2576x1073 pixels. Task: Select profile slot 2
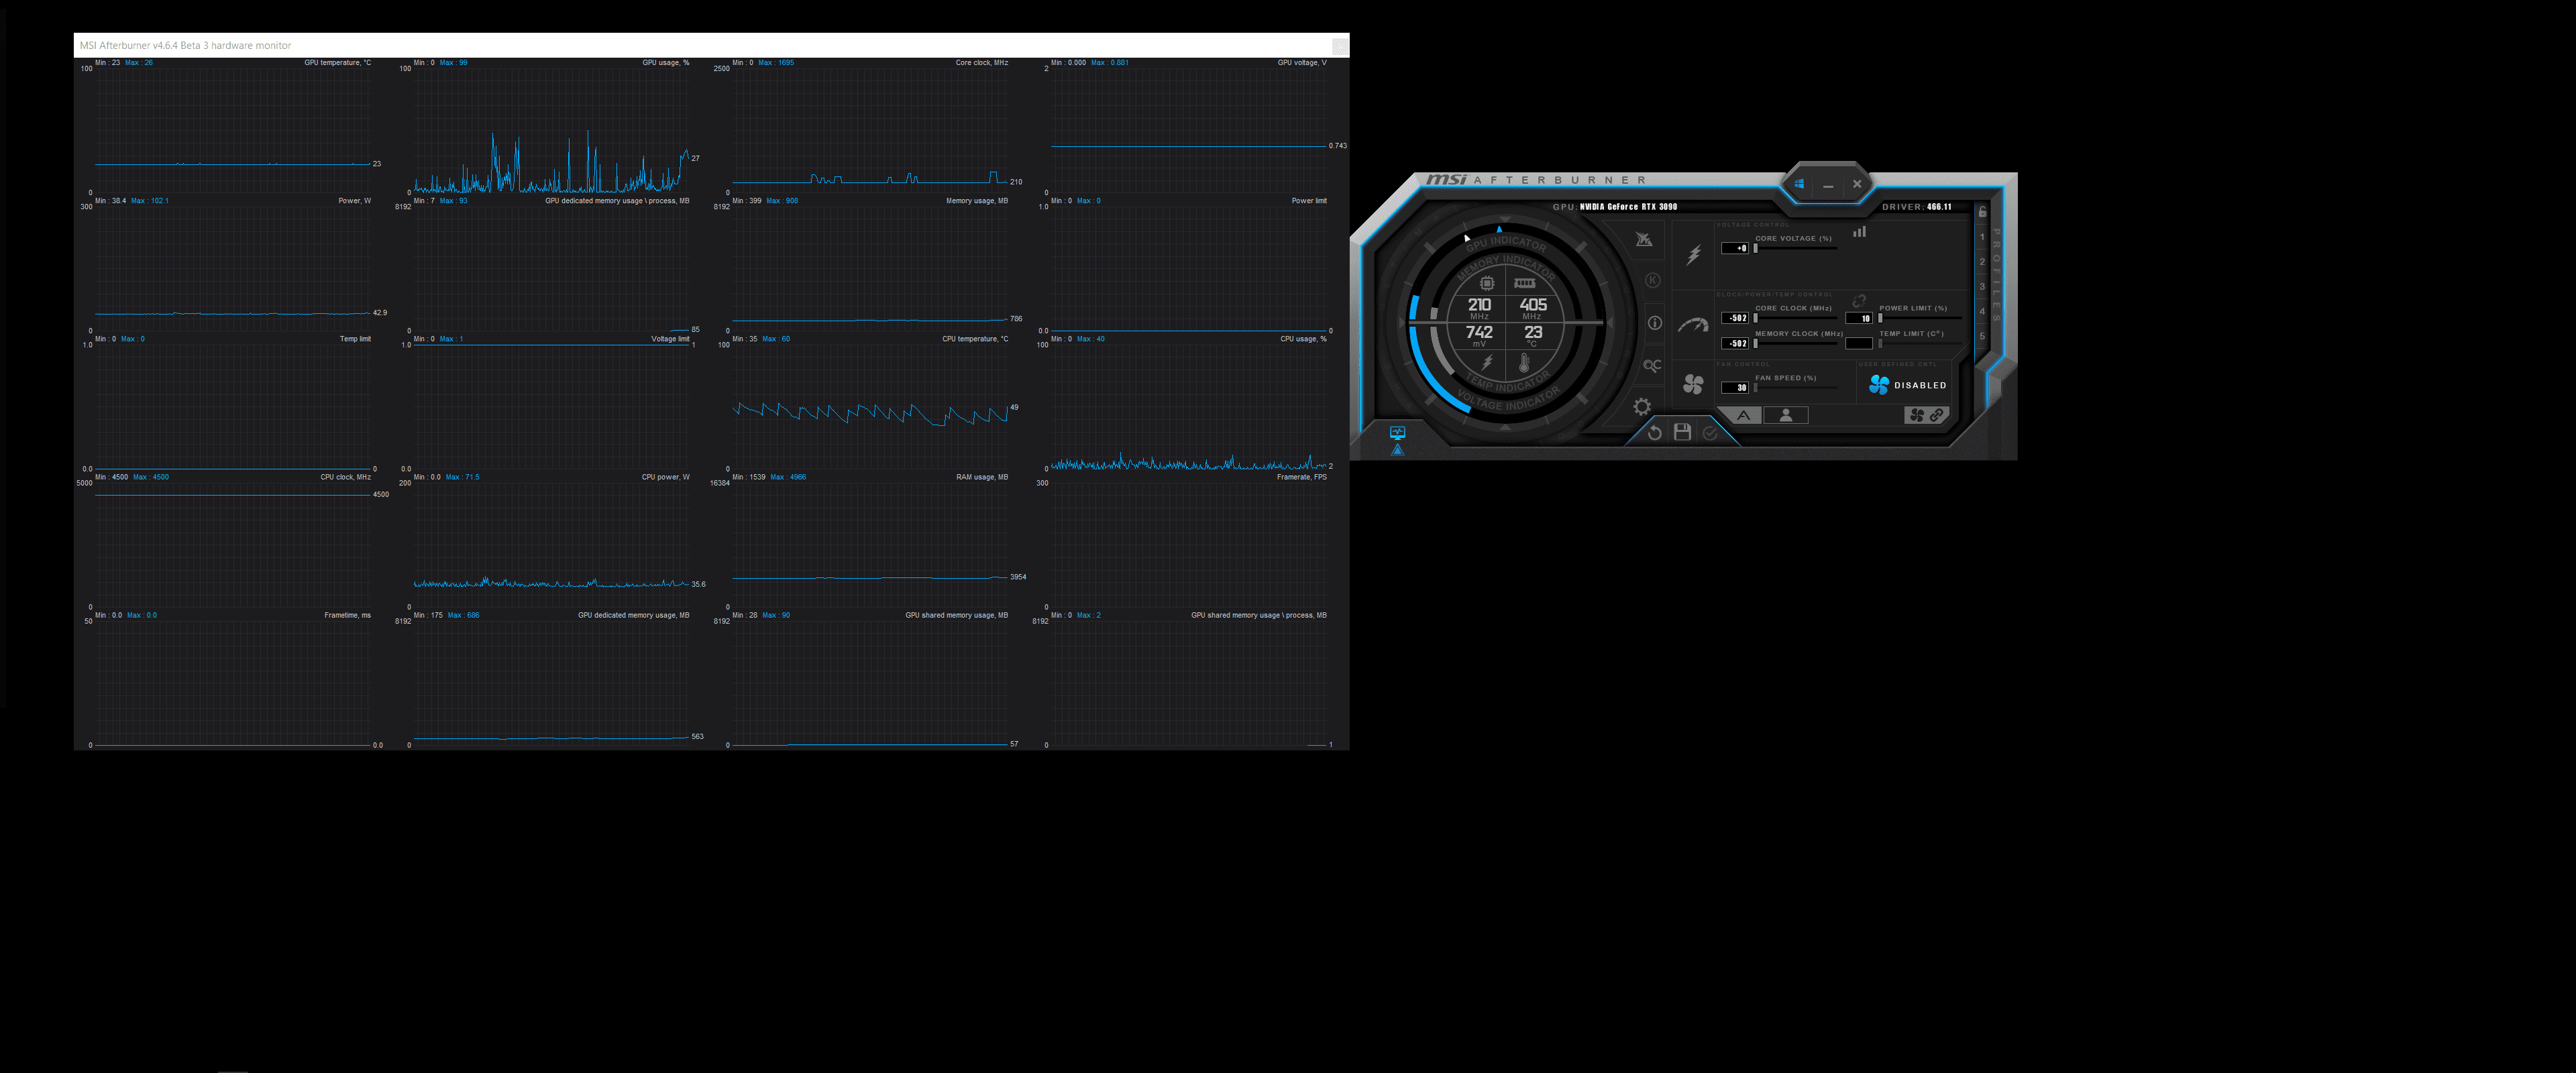[1982, 262]
